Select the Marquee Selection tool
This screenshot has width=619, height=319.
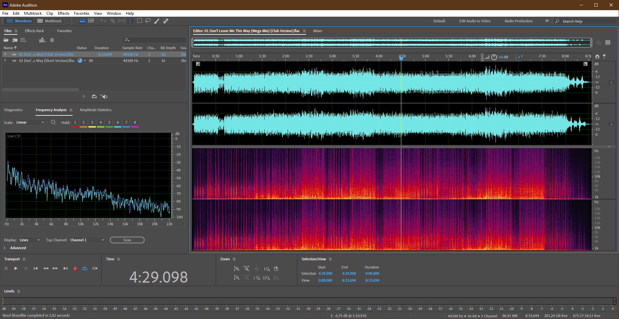point(140,21)
